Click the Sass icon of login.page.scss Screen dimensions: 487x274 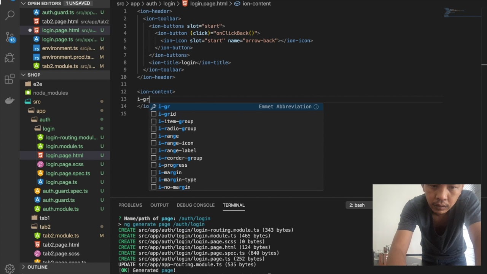pos(40,164)
